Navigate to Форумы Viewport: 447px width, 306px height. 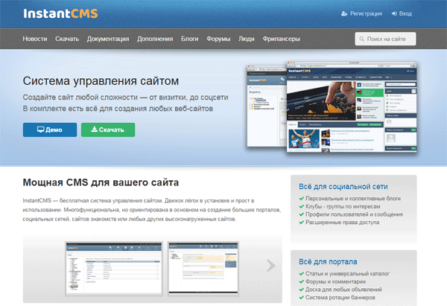tap(218, 39)
